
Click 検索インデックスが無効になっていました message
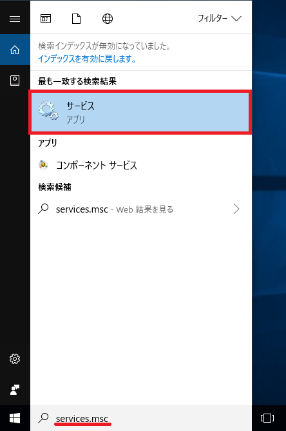click(105, 46)
